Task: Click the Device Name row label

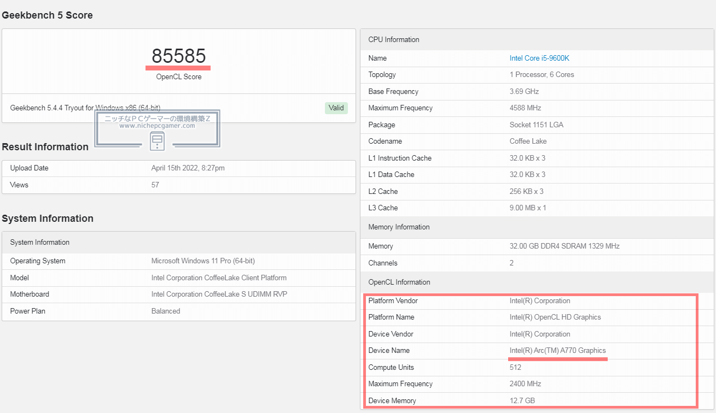Action: tap(389, 350)
